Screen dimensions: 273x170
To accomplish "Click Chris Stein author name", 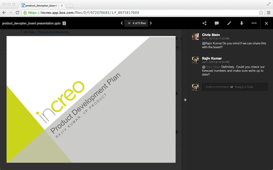I will [x=211, y=35].
